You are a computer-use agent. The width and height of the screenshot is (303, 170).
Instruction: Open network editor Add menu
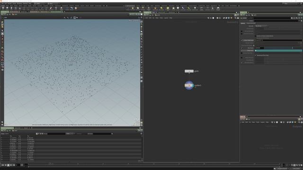146,18
